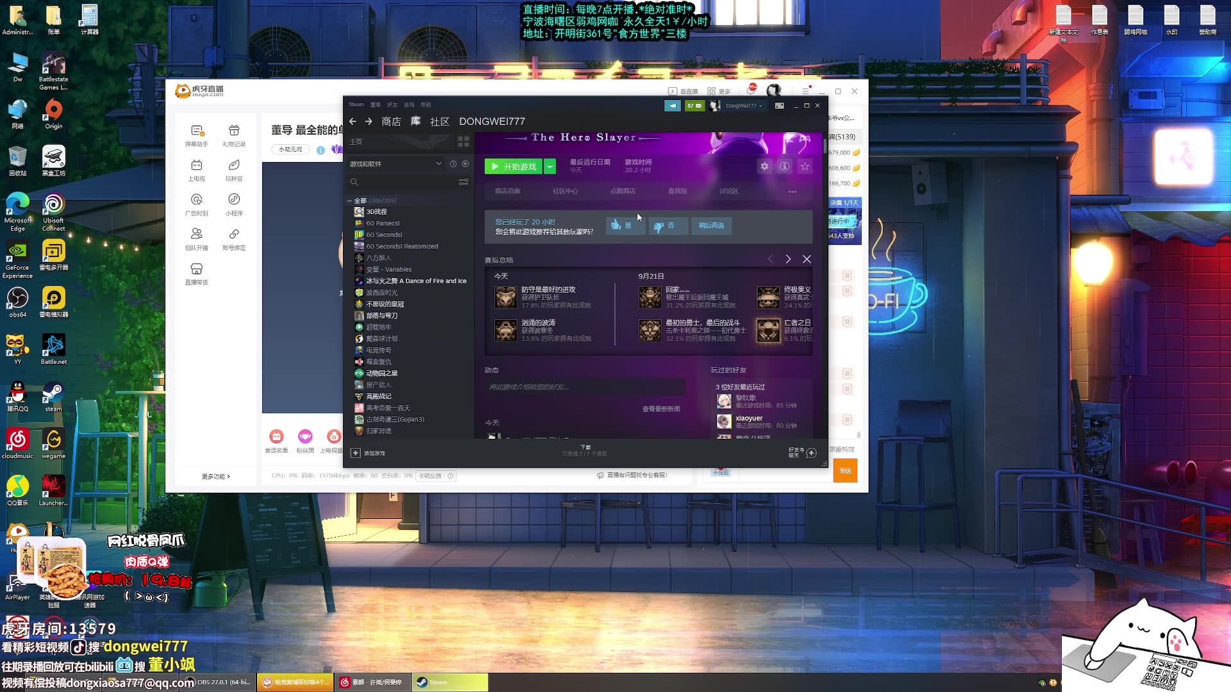This screenshot has height=692, width=1231.
Task: Favorite the game with the star icon
Action: [805, 167]
